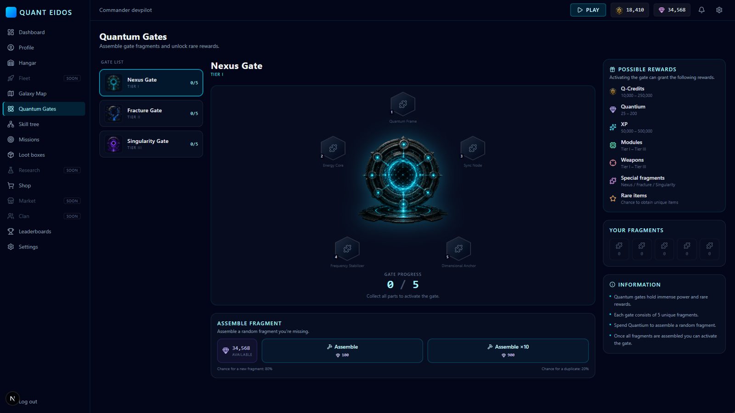
Task: Click the PLAY button
Action: click(x=588, y=10)
